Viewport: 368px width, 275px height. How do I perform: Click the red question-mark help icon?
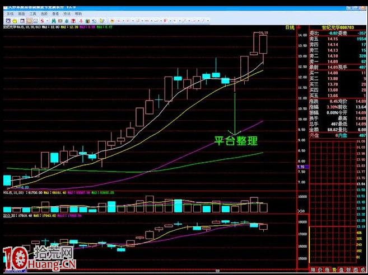[x=73, y=21]
